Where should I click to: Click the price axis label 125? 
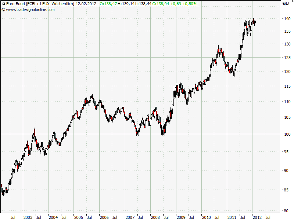point(287,58)
